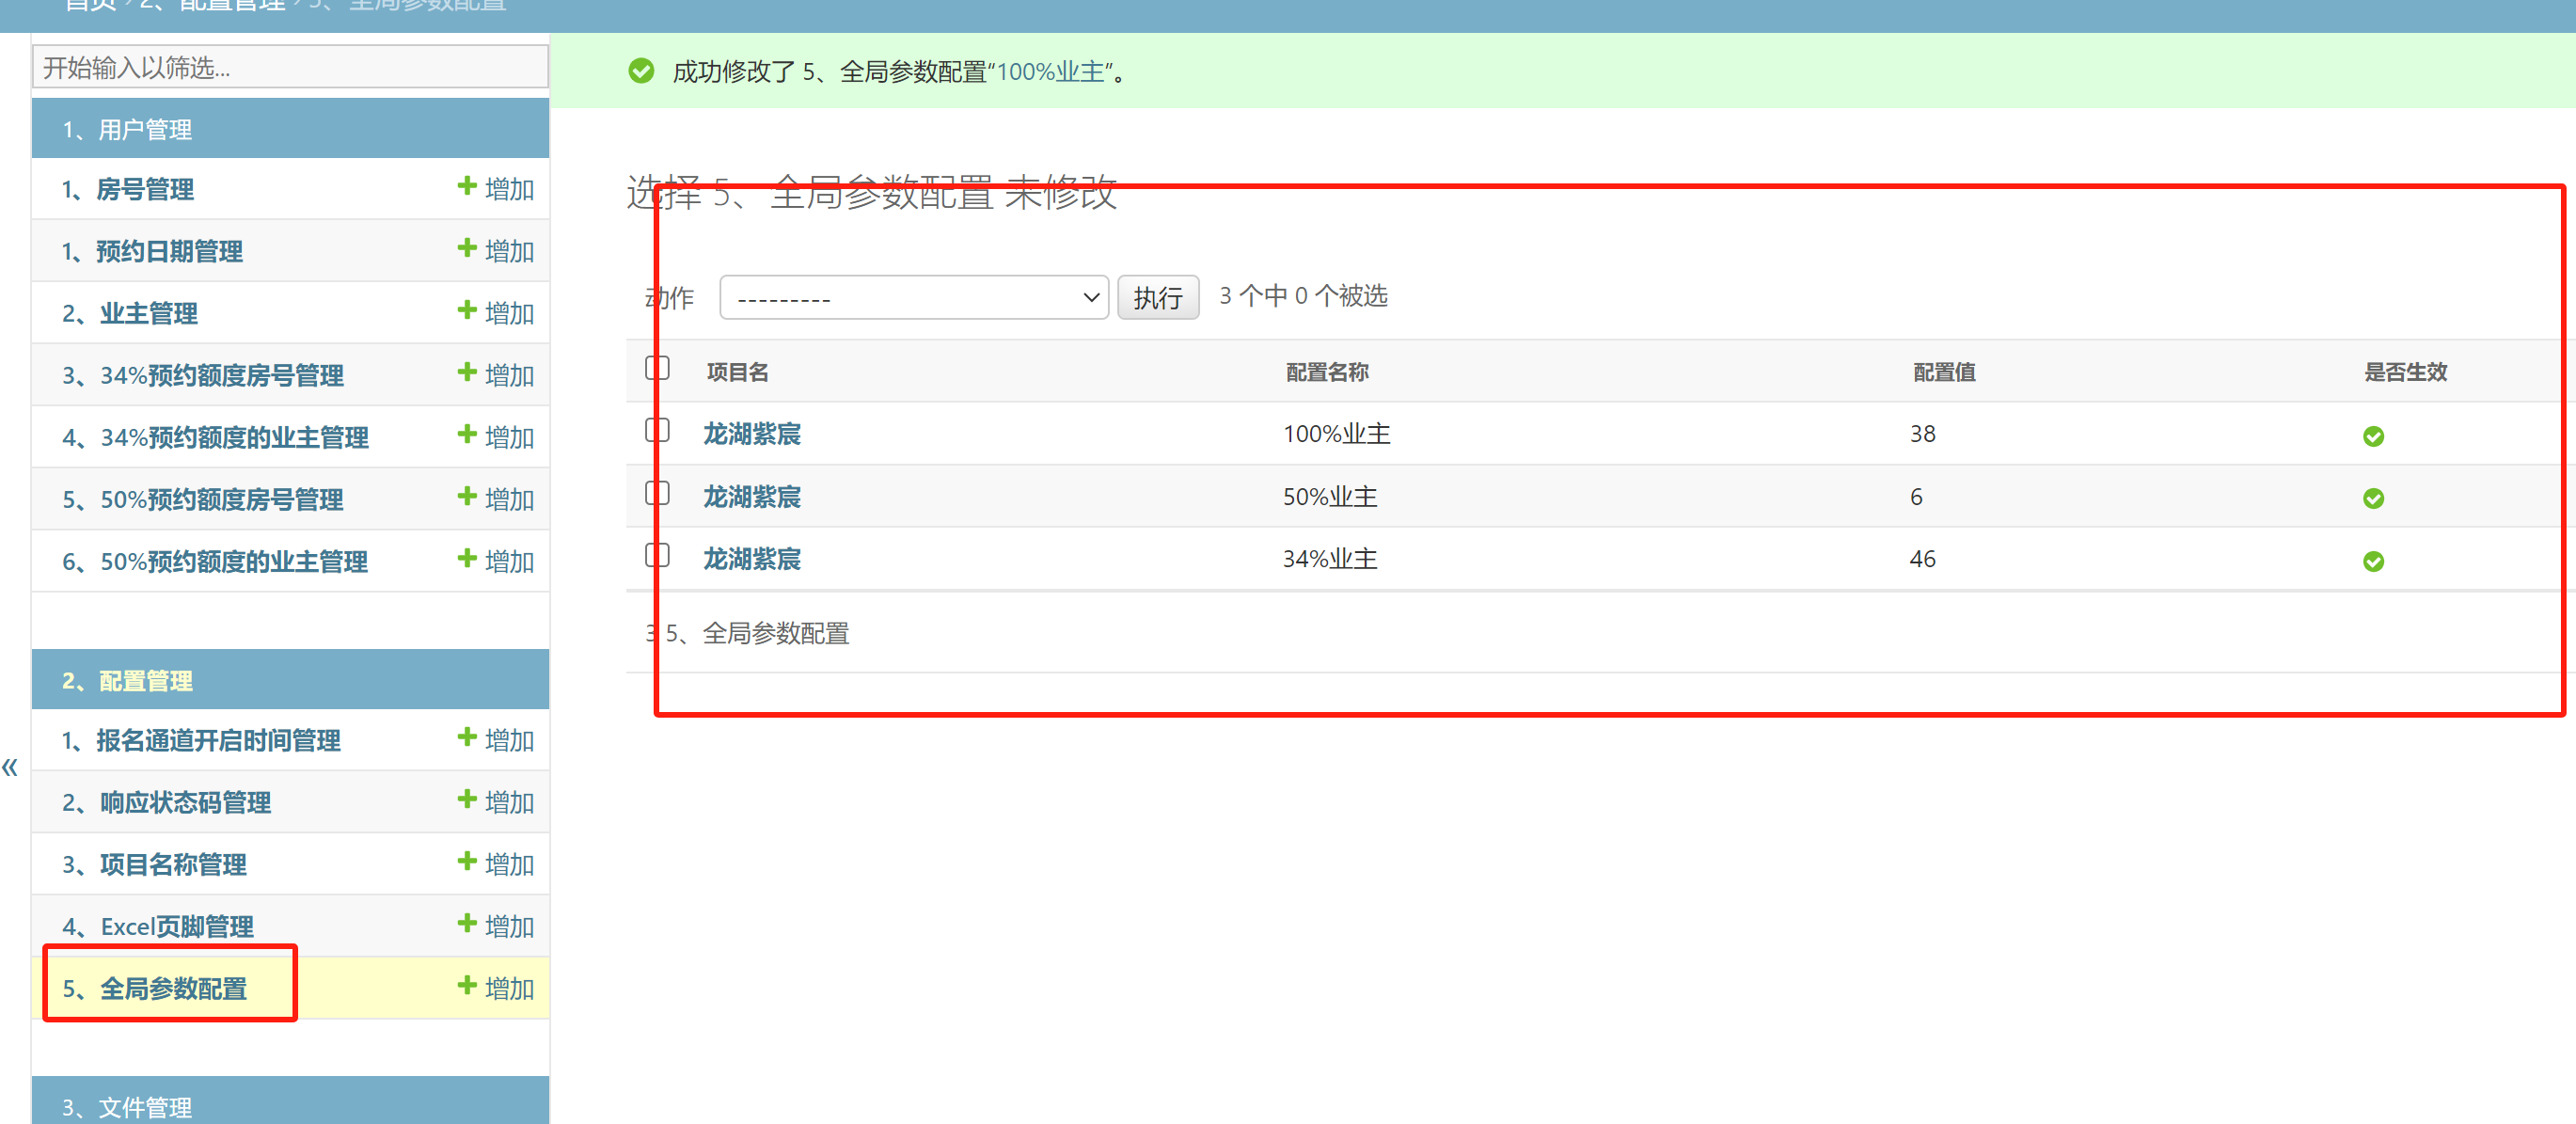Click the 执行 button
The height and width of the screenshot is (1124, 2576).
point(1157,298)
